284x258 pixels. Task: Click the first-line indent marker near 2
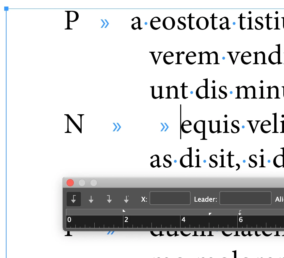(x=124, y=211)
